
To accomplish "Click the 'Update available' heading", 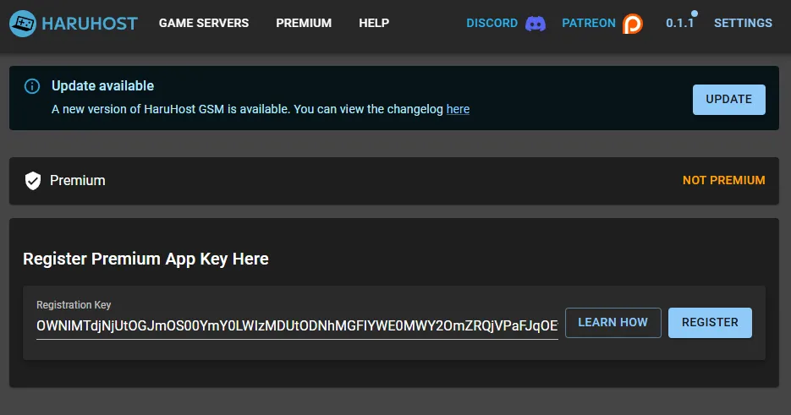I will (103, 85).
